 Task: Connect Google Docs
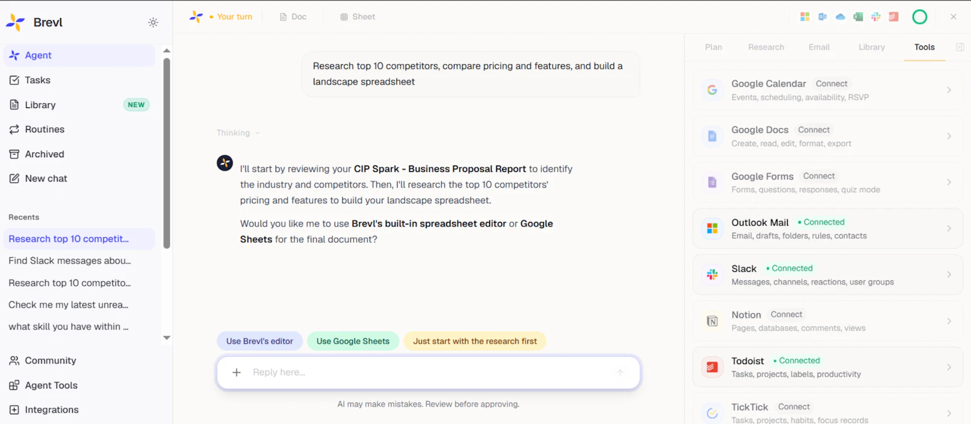814,130
